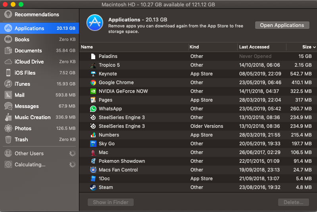Click the WhatsApp icon in the list
Screen dimensions: 317x212
pos(93,109)
